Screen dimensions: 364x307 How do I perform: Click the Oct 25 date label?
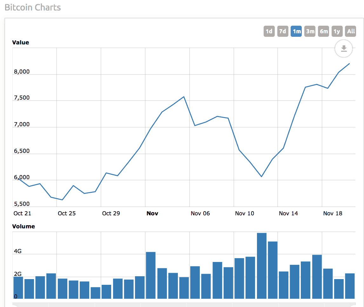point(67,213)
